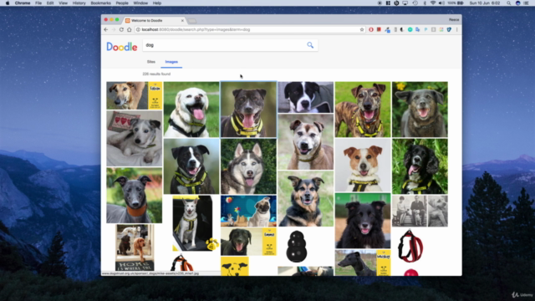Open the fluffy black collie image
Image resolution: width=535 pixels, height=301 pixels.
[x=363, y=221]
